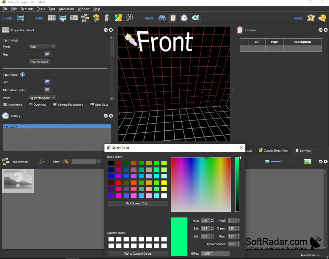This screenshot has height=259, width=329.
Task: Browse for Alternative File(s)
Action: coord(47,90)
